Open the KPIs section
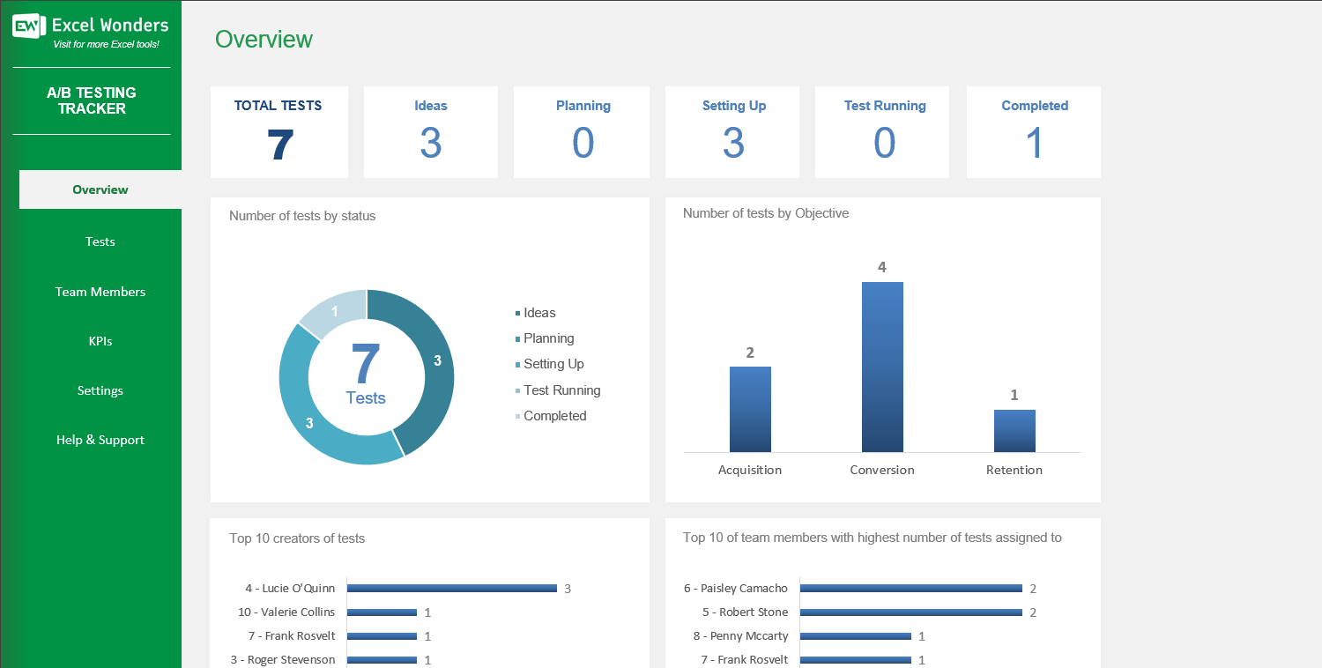Image resolution: width=1322 pixels, height=668 pixels. coord(100,341)
